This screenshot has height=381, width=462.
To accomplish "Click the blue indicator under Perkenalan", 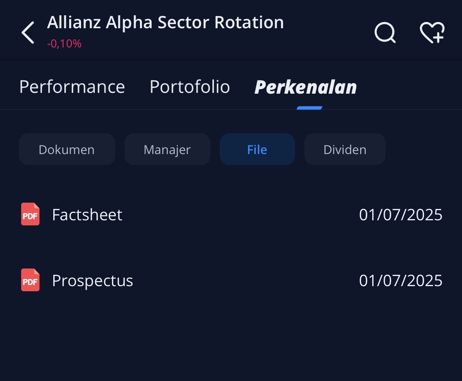I will (310, 108).
